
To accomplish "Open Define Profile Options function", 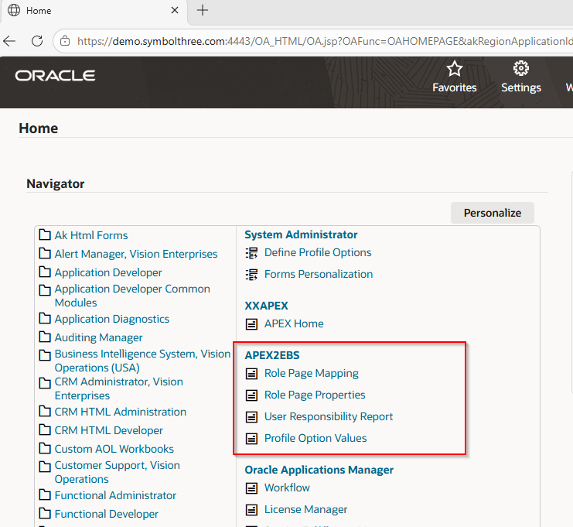I will tap(318, 252).
